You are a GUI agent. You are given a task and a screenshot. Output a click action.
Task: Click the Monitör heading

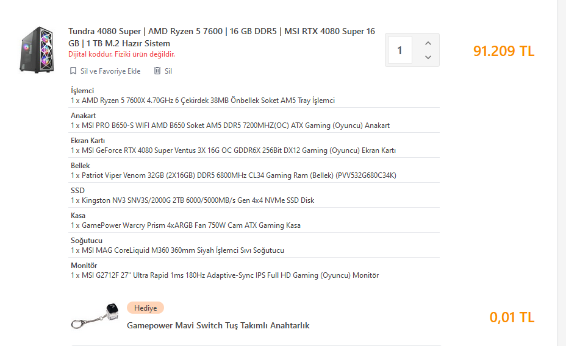[x=84, y=265]
